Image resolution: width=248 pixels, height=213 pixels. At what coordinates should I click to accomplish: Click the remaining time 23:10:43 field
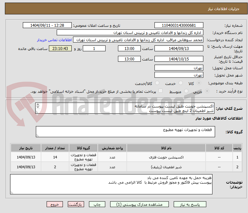click(x=60, y=49)
